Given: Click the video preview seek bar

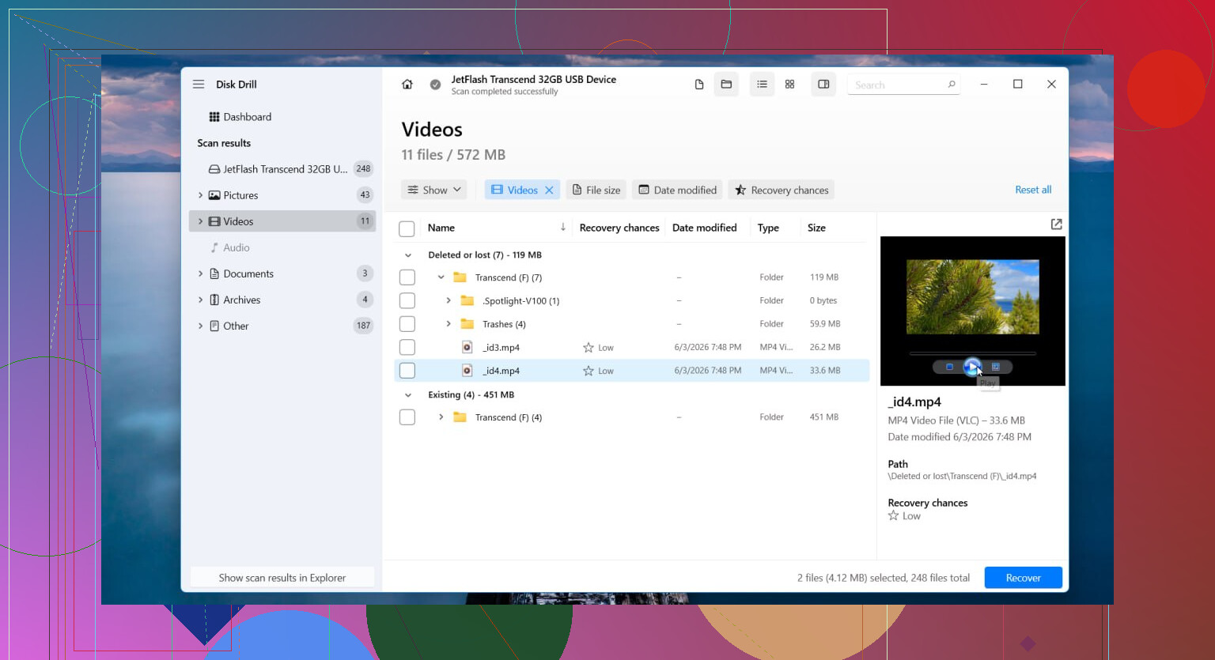Looking at the screenshot, I should pyautogui.click(x=972, y=353).
